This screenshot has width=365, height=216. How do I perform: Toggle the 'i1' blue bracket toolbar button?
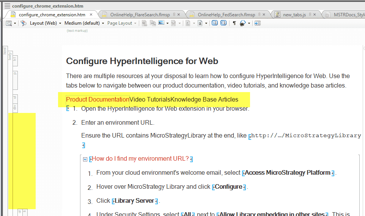pyautogui.click(x=215, y=23)
